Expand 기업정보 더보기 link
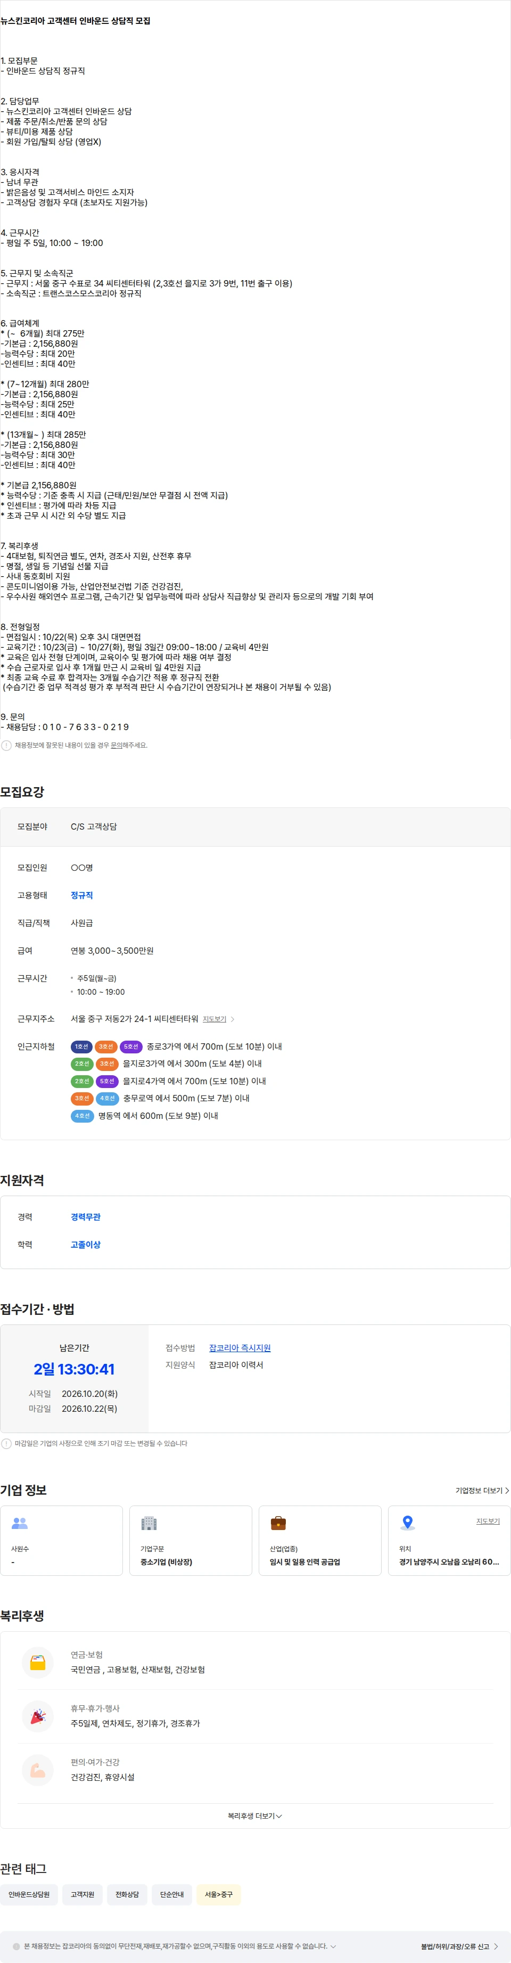The width and height of the screenshot is (511, 1963). click(482, 1491)
